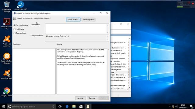Screen dimensions: 195x109
Task: Select the Deshabilitada radio option
Action: tap(15, 33)
